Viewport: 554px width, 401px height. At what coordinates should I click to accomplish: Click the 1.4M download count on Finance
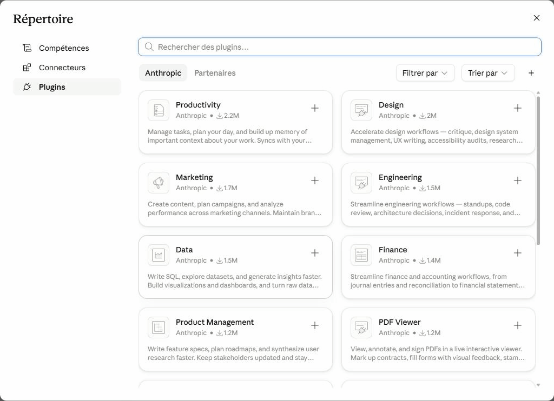click(x=430, y=260)
